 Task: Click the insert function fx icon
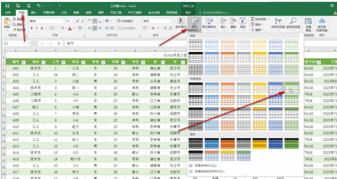[59, 44]
